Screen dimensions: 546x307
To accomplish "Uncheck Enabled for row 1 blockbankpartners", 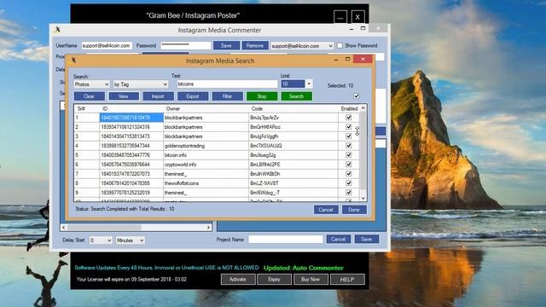I will coord(349,118).
